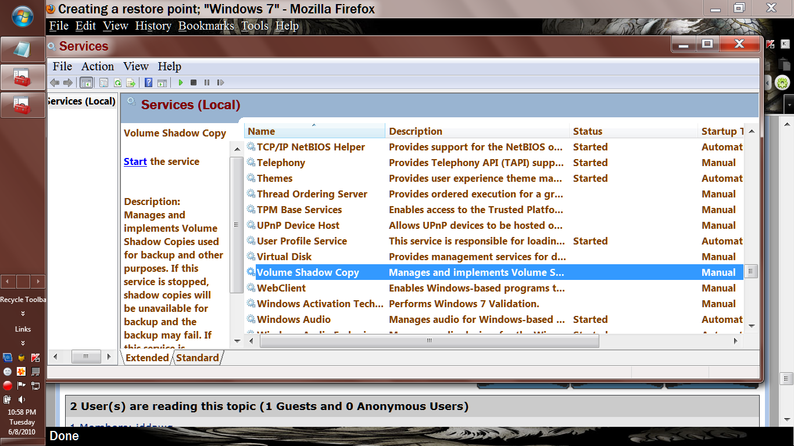Image resolution: width=794 pixels, height=446 pixels.
Task: Open the Services Action menu
Action: tap(98, 66)
